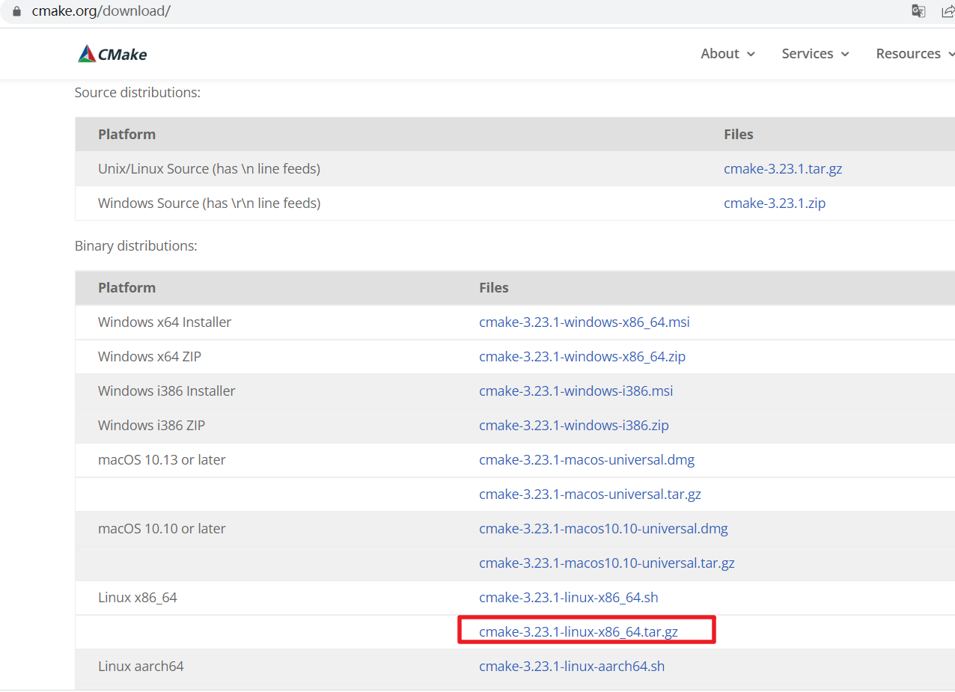Screen dimensions: 955x692
Task: Click 'Unix/Linux Source (has \n line feeds)' cell
Action: [x=209, y=169]
